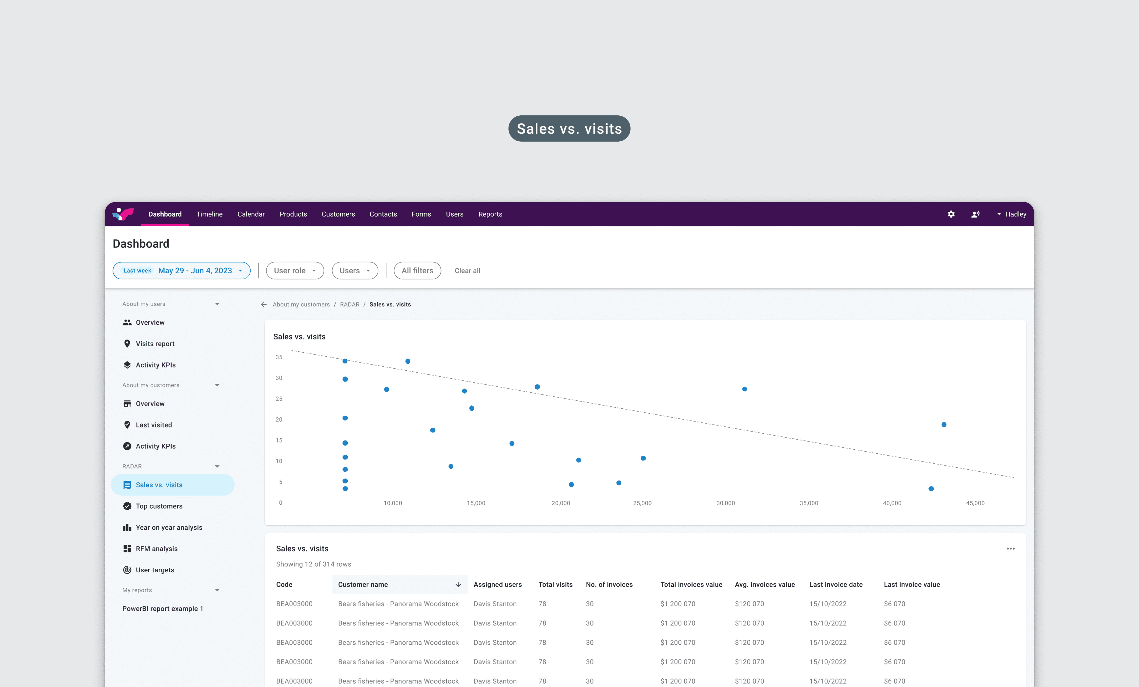1139x687 pixels.
Task: Click the app logo in the top bar
Action: [x=123, y=214]
